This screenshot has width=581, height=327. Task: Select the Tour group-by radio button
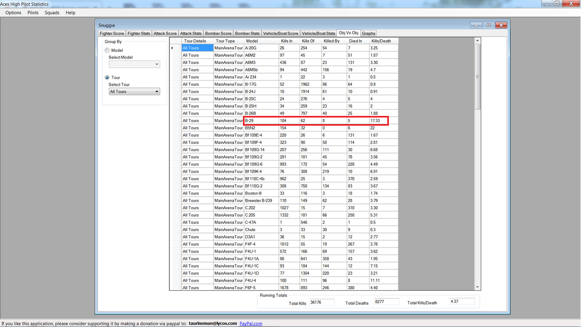107,78
